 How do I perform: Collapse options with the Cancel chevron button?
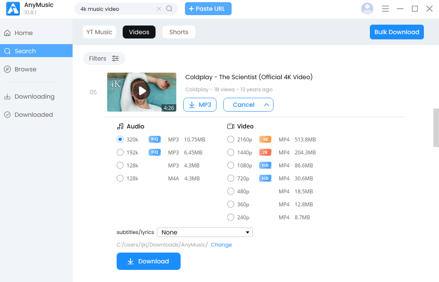tap(248, 105)
